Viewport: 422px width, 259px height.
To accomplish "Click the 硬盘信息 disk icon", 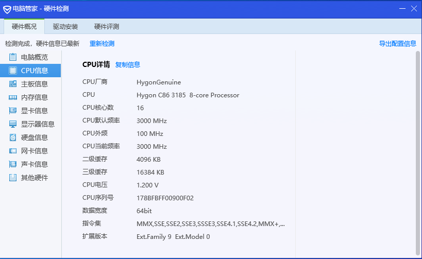I will (13, 137).
